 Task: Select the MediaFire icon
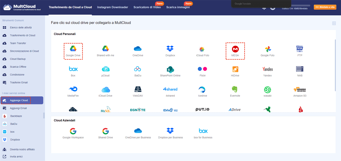[73, 89]
